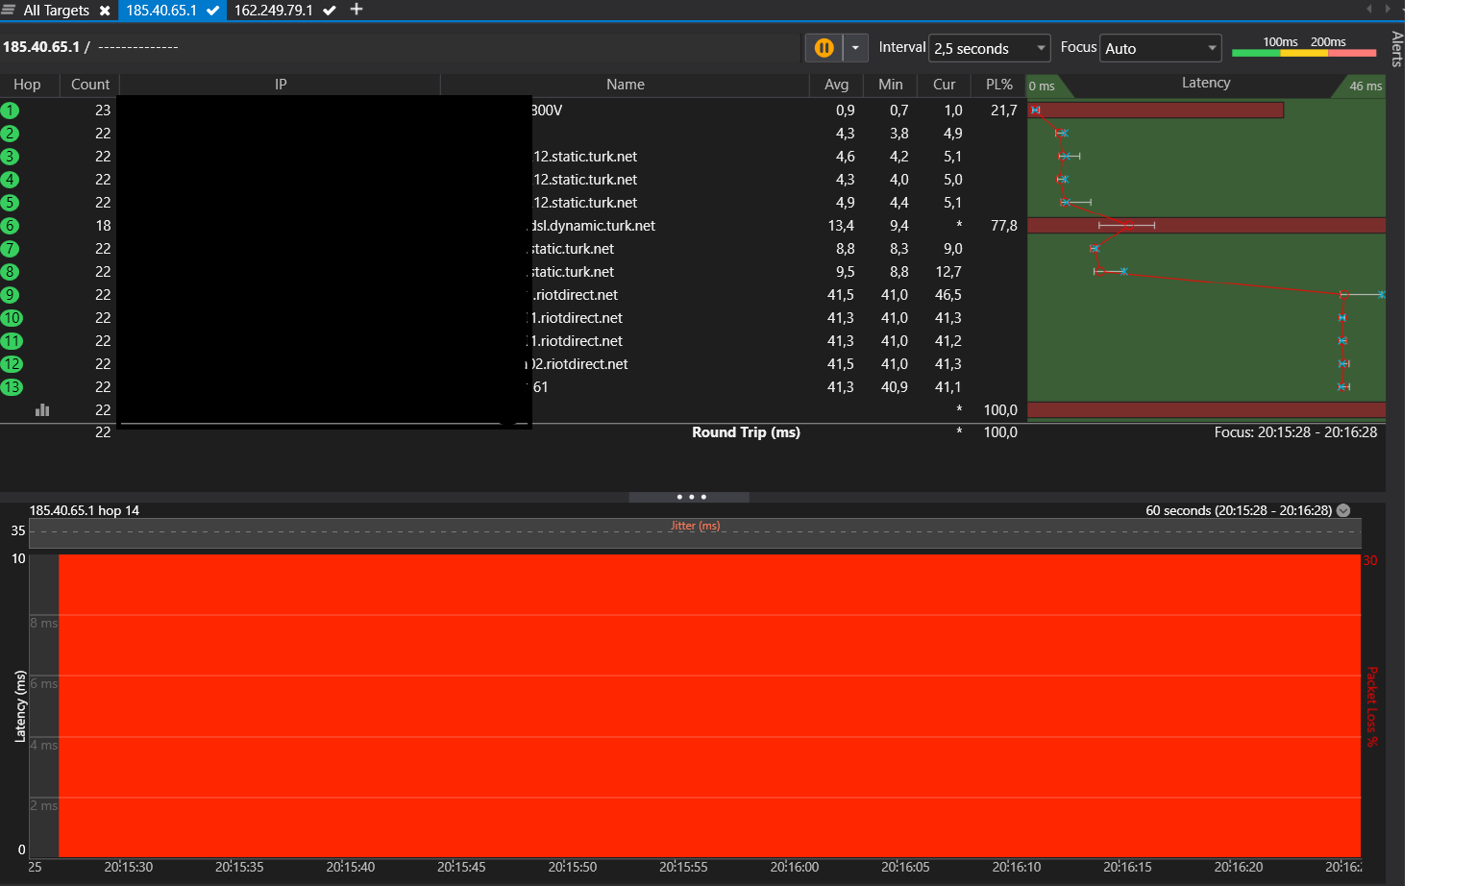Open the arrow menu beside the pause button
The image size is (1476, 886).
point(855,48)
